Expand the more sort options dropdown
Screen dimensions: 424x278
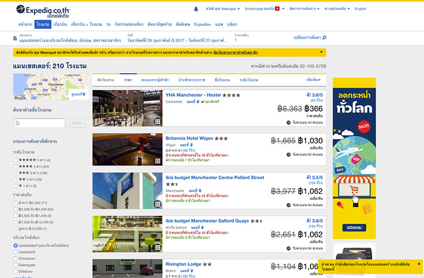(x=313, y=79)
